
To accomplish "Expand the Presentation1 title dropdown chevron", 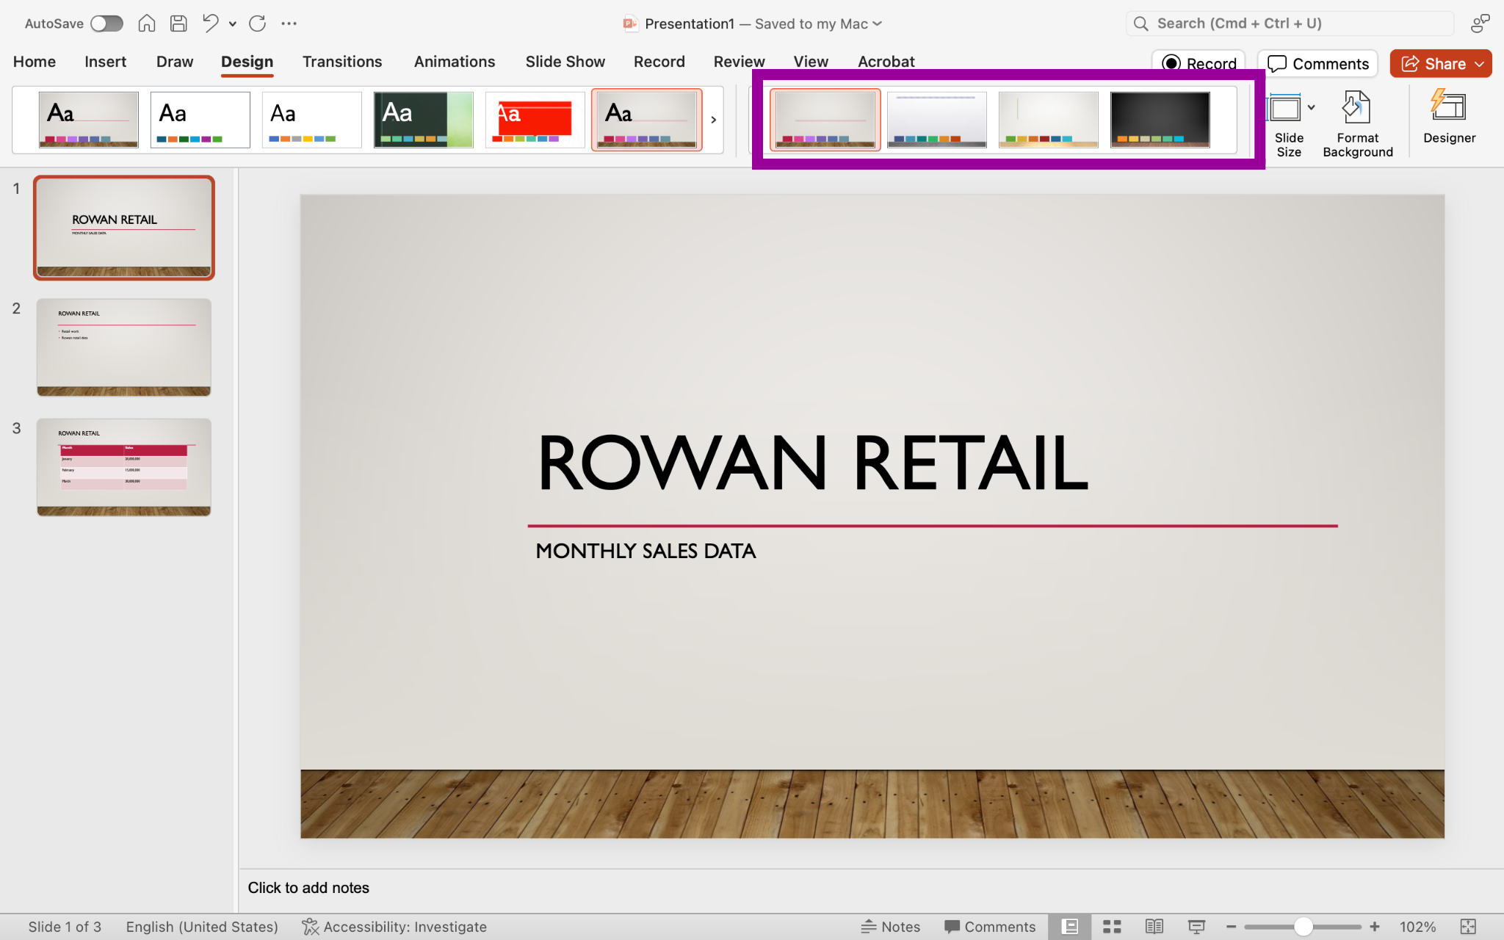I will click(878, 23).
